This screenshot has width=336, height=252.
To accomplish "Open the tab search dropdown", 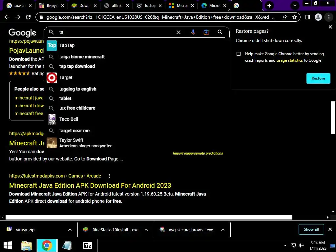I will (295, 6).
